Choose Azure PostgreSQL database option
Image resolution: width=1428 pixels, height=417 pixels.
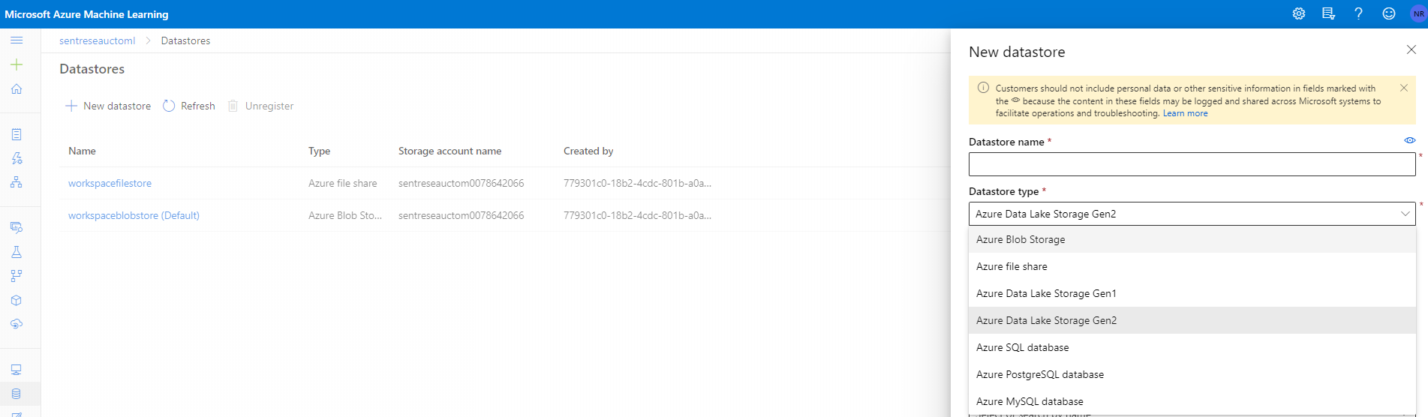[x=1192, y=374]
